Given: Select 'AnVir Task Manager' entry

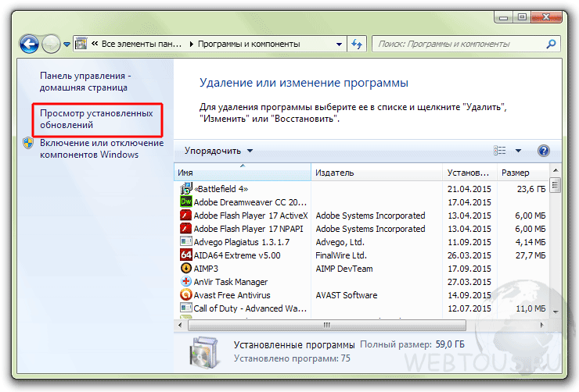Looking at the screenshot, I should [x=231, y=282].
